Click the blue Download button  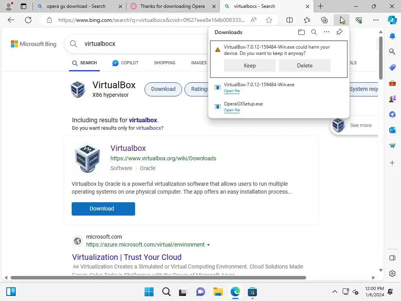(x=103, y=209)
